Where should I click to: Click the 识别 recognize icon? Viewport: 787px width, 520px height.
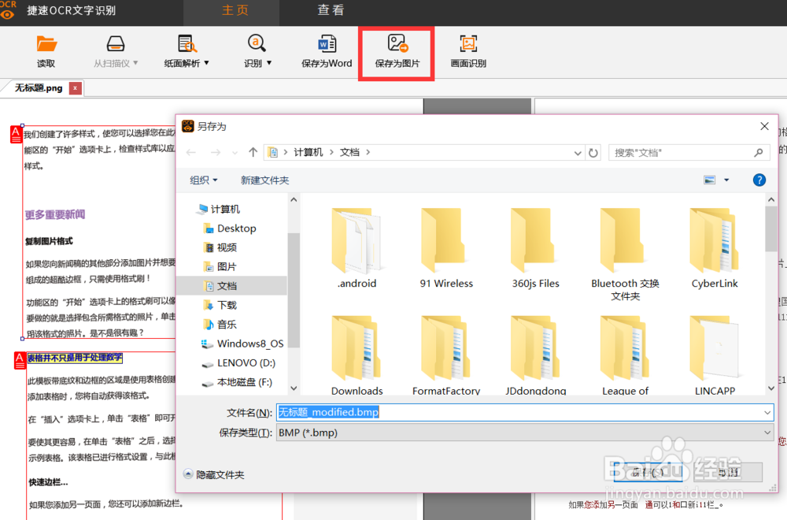(257, 44)
